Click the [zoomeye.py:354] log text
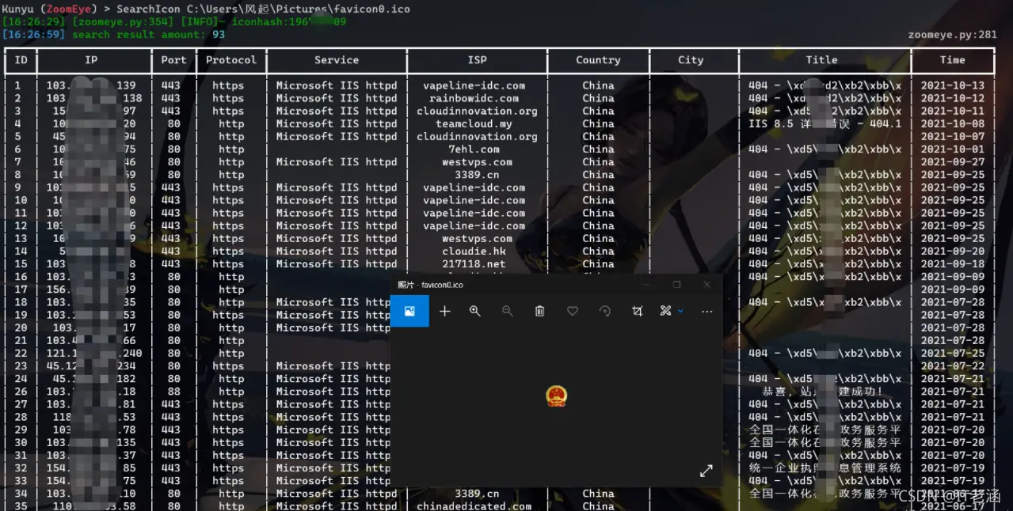1013x511 pixels. coord(123,22)
